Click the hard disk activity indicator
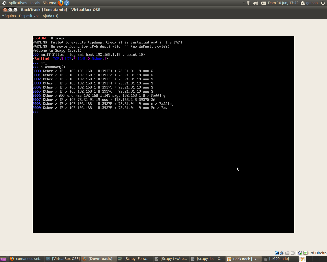Viewport: 327px width, 262px height. click(x=277, y=253)
